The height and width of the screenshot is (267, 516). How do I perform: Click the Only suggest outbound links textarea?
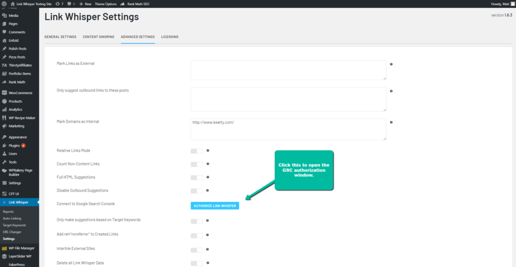coord(288,99)
